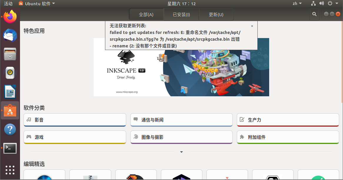This screenshot has width=343, height=180.
Task: Open the 生产力 category
Action: click(288, 120)
